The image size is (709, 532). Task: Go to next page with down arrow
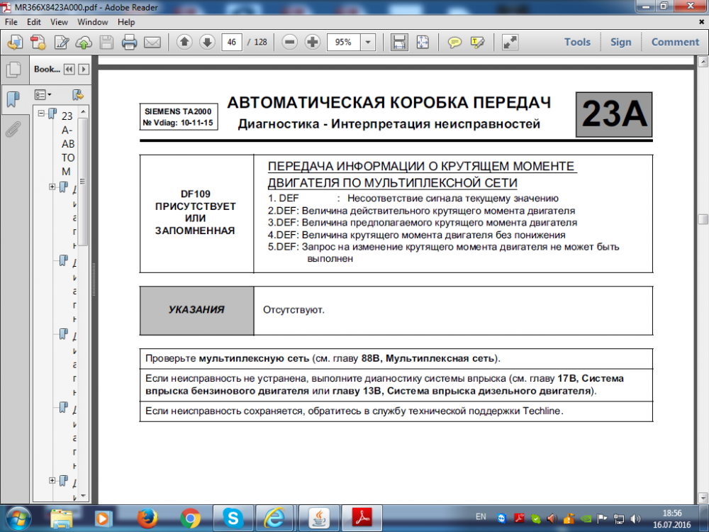tap(207, 42)
